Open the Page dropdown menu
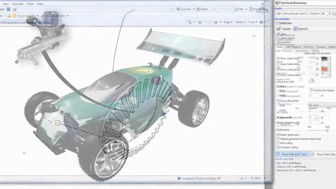The width and height of the screenshot is (336, 189). pyautogui.click(x=228, y=22)
